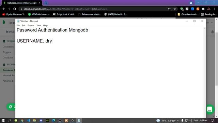The image size is (218, 123).
Task: Open NVIDIA app from taskbar
Action: coord(47,121)
